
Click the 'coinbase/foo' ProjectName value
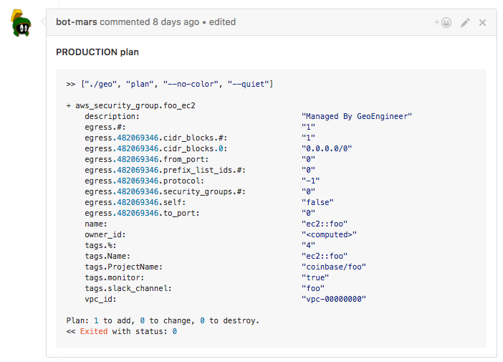tap(334, 267)
